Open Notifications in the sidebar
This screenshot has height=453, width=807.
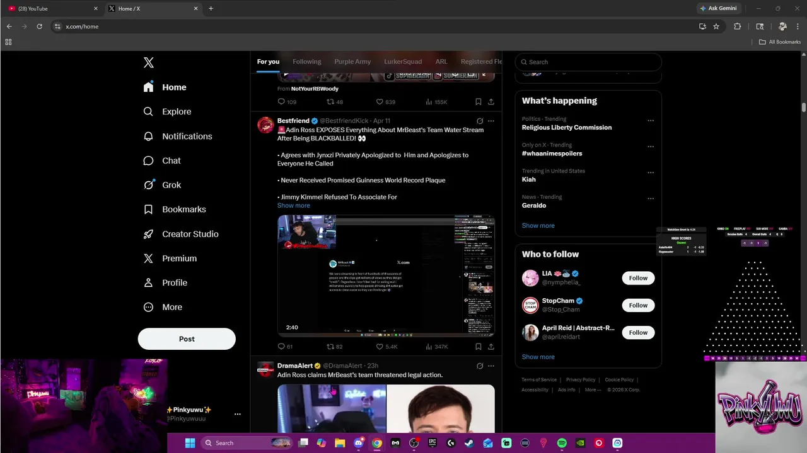[x=178, y=136]
